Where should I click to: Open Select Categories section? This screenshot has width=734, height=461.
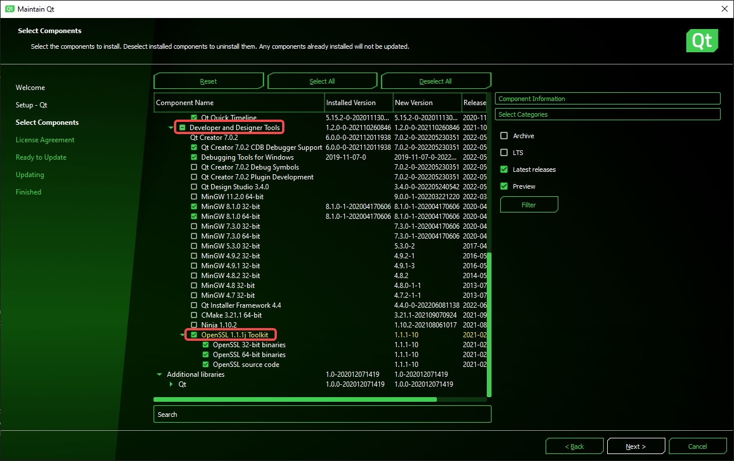[608, 114]
